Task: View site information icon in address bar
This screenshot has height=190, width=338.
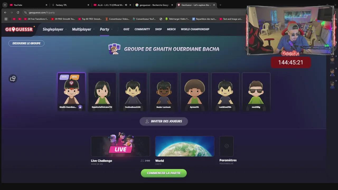Action: [x=25, y=12]
